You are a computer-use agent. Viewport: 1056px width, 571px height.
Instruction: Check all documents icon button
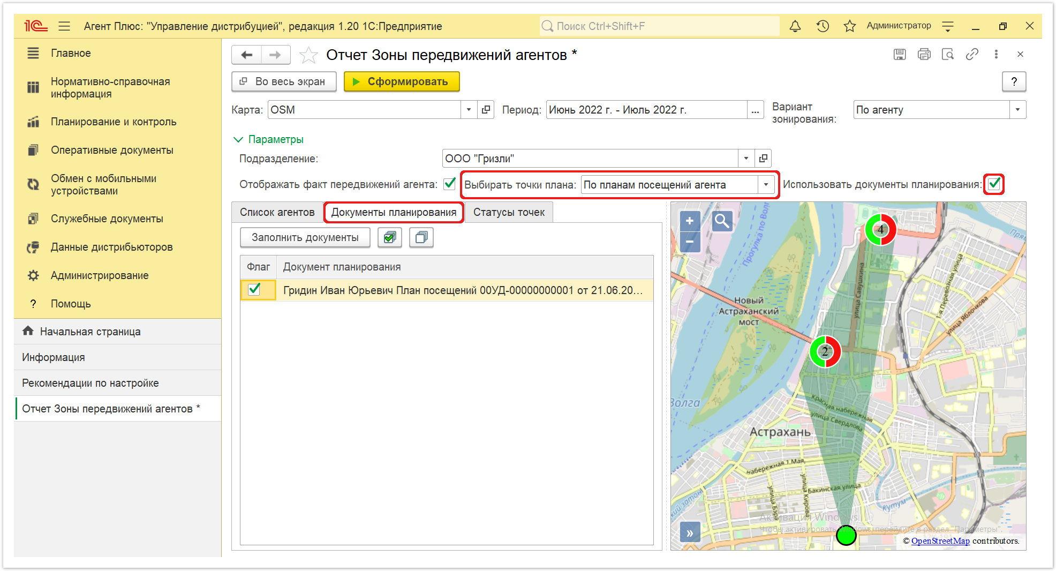(x=390, y=237)
